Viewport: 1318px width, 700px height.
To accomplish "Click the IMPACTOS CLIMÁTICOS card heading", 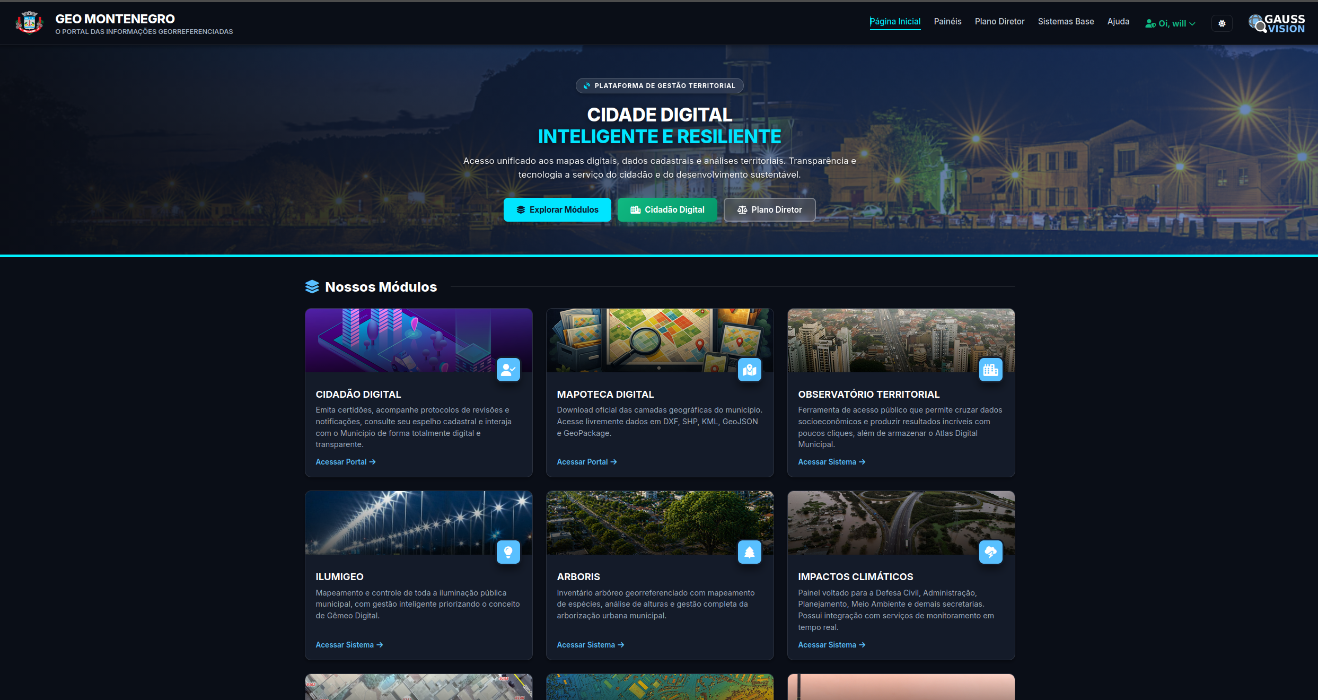I will [856, 576].
